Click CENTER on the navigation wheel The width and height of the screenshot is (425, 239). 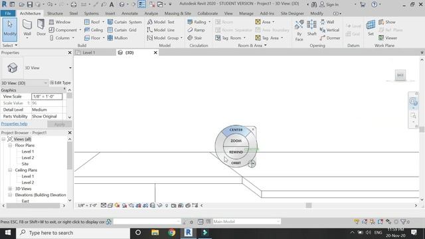(236, 130)
